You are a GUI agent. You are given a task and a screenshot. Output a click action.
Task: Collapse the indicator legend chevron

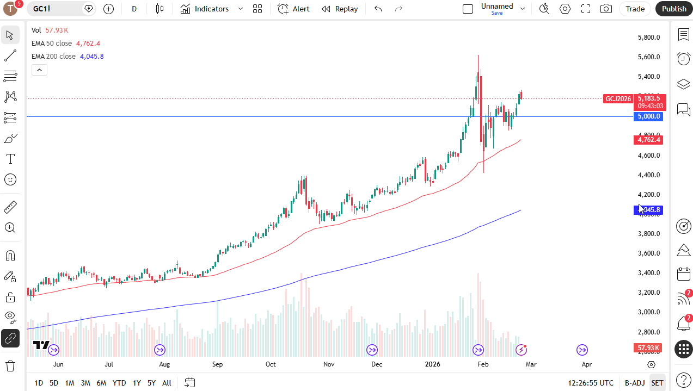click(39, 70)
